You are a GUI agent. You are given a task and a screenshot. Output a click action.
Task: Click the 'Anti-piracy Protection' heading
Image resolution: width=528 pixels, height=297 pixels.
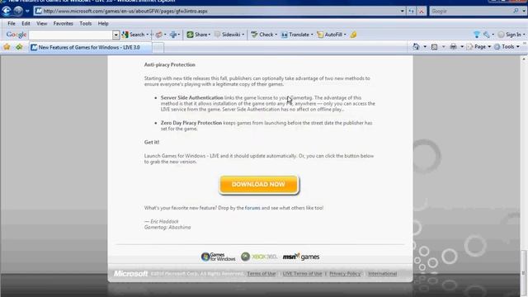pos(170,64)
